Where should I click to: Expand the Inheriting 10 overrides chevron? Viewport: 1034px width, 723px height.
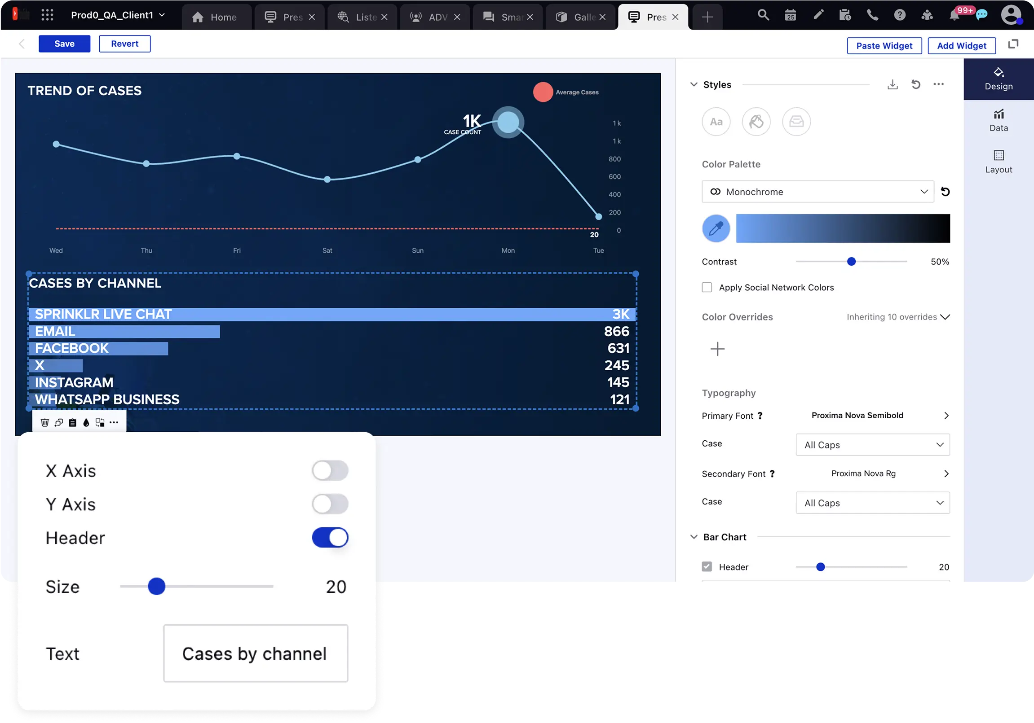(945, 317)
